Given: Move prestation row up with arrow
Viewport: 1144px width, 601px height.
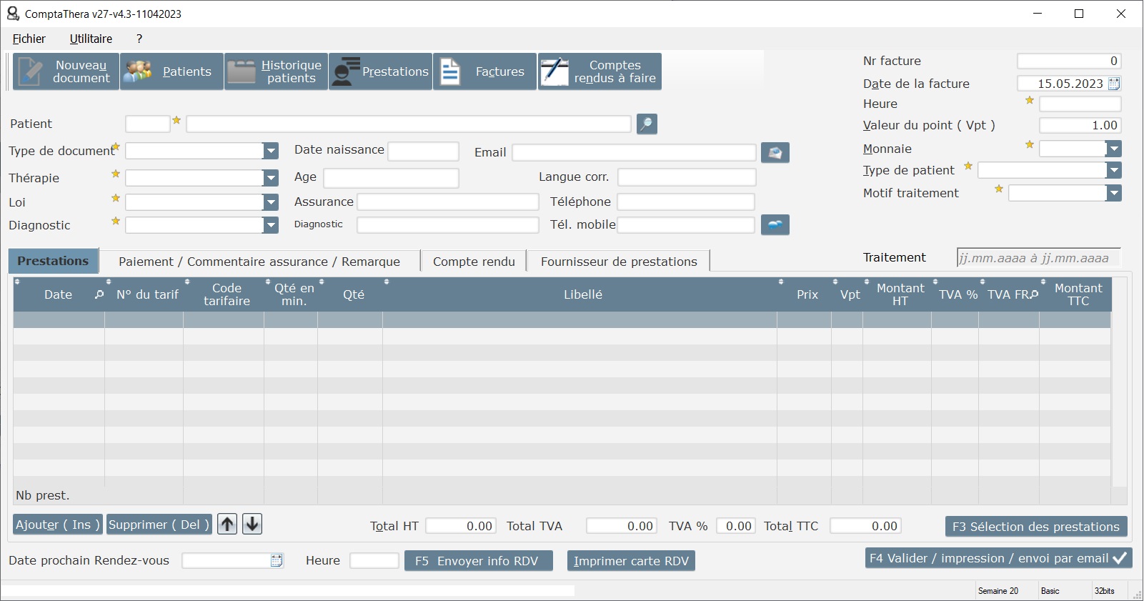Looking at the screenshot, I should coord(227,525).
